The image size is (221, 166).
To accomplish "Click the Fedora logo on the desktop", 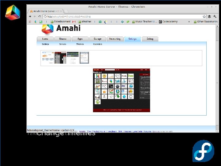I will (203, 151).
